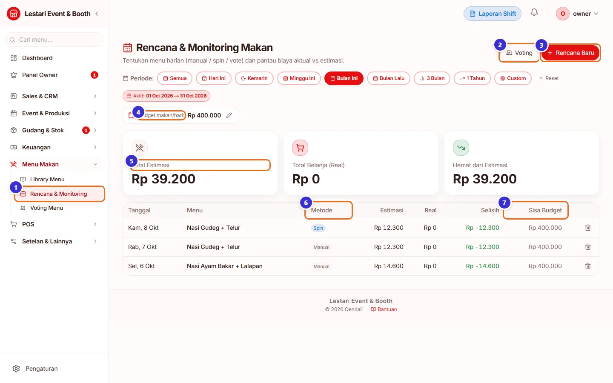This screenshot has width=613, height=383.
Task: Collapse sidebar with the chevron near logo
Action: coord(97,14)
